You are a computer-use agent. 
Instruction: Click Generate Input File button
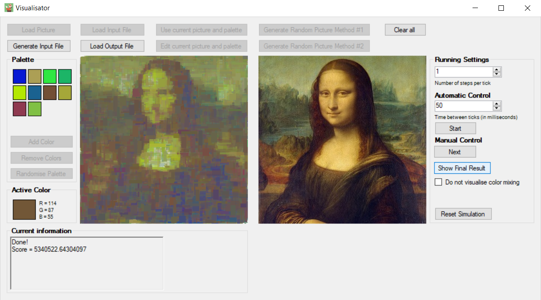point(38,46)
